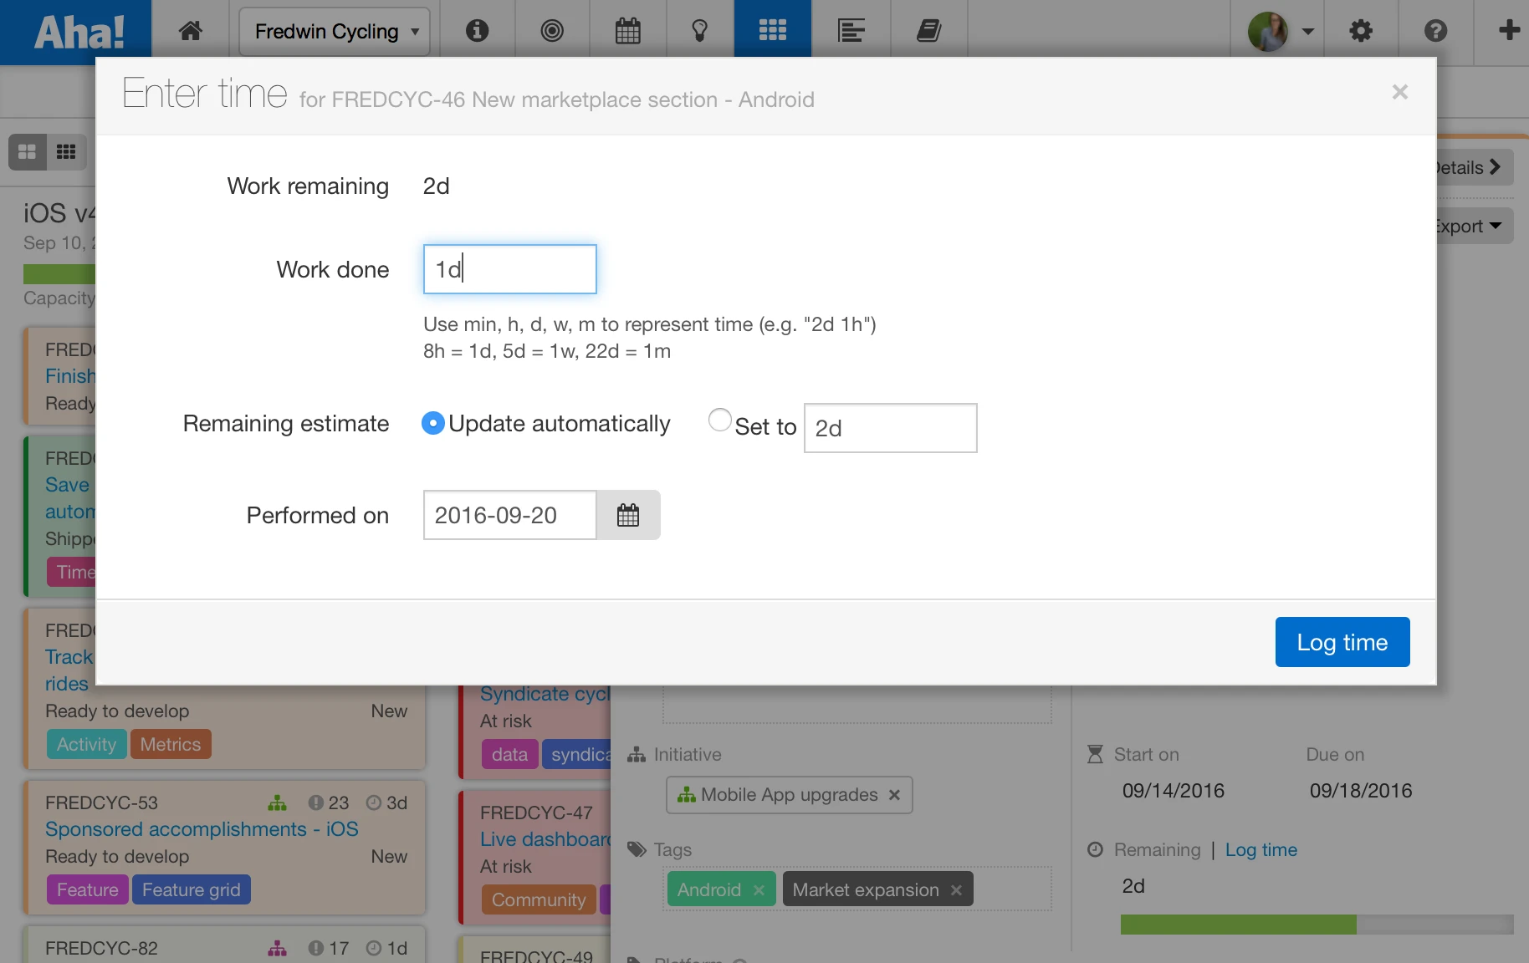Open the Fredwin Cycling product dropdown
Viewport: 1529px width, 963px height.
coord(335,32)
